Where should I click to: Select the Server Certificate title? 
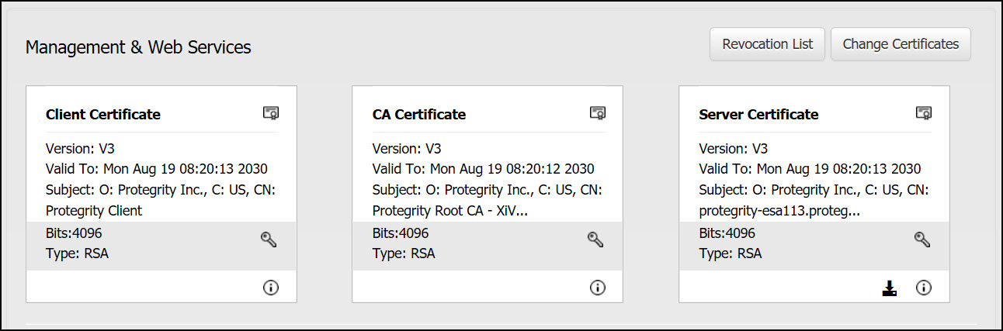point(758,115)
